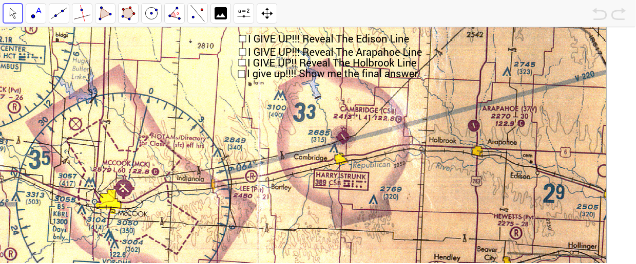This screenshot has height=264, width=636.
Task: Select the Circle with Center tool
Action: pos(151,13)
